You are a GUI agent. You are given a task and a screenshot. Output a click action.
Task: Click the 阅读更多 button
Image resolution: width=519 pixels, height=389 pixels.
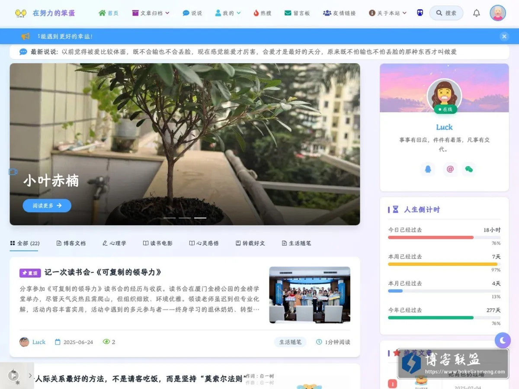(x=47, y=206)
